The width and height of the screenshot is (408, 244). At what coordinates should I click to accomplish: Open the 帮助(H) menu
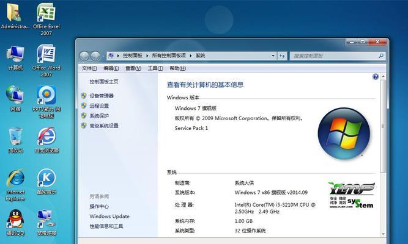coord(178,68)
